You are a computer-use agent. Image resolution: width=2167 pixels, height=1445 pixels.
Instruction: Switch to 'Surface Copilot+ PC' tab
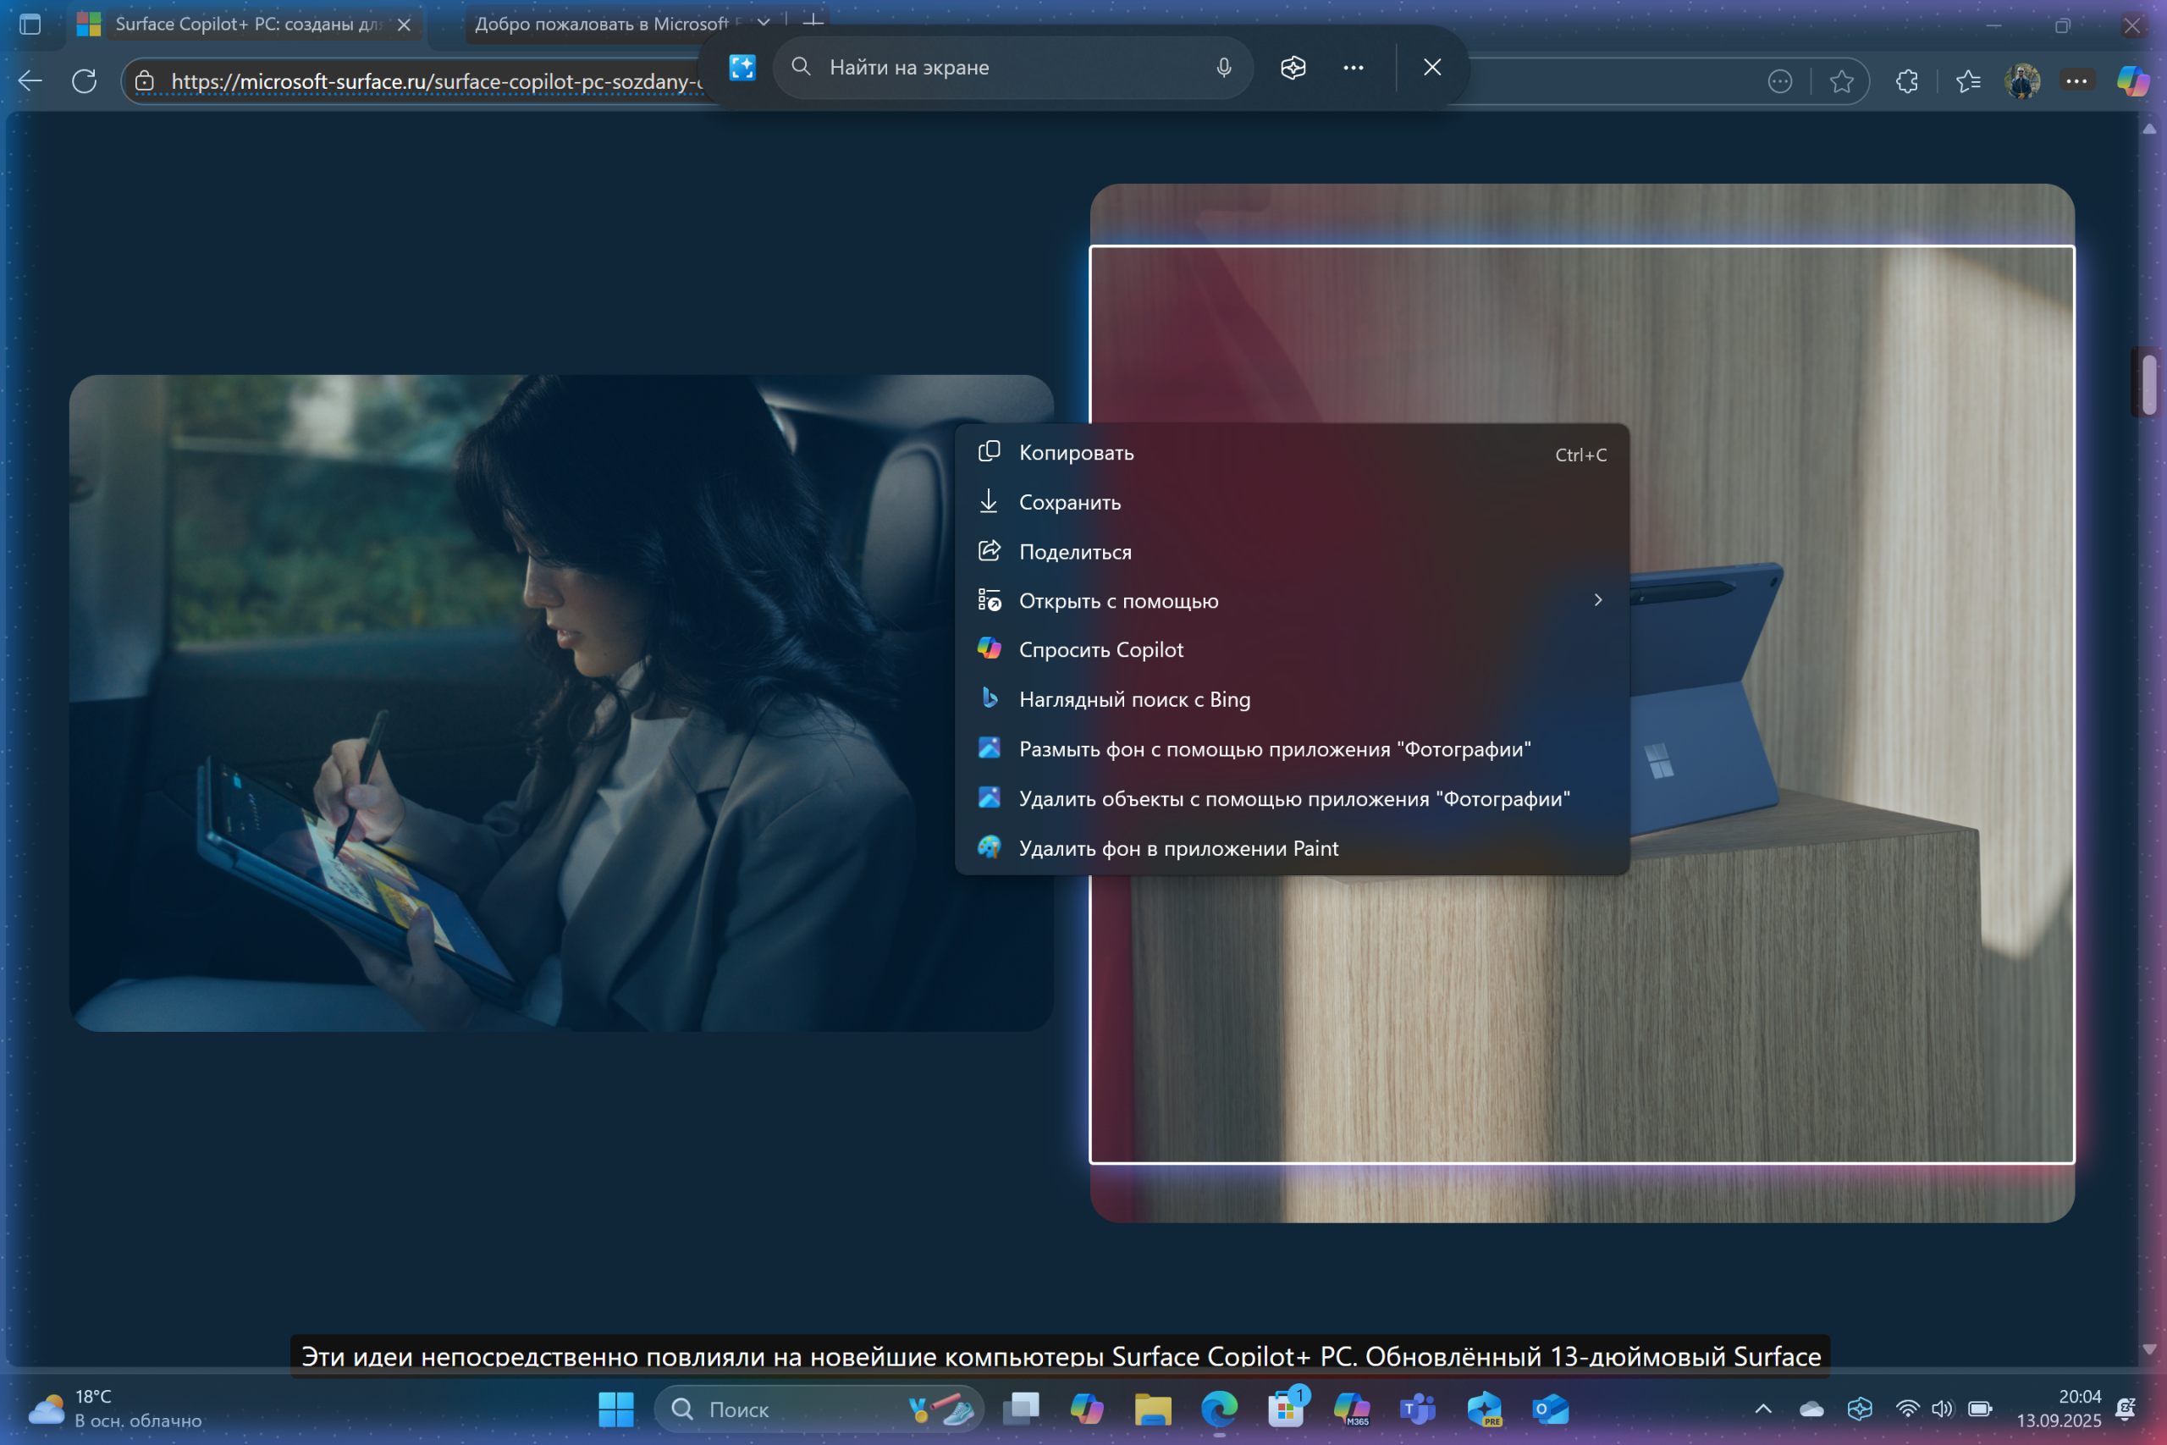(247, 24)
